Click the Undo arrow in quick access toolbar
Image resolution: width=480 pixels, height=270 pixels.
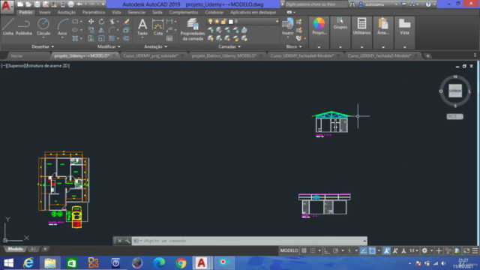tap(79, 4)
